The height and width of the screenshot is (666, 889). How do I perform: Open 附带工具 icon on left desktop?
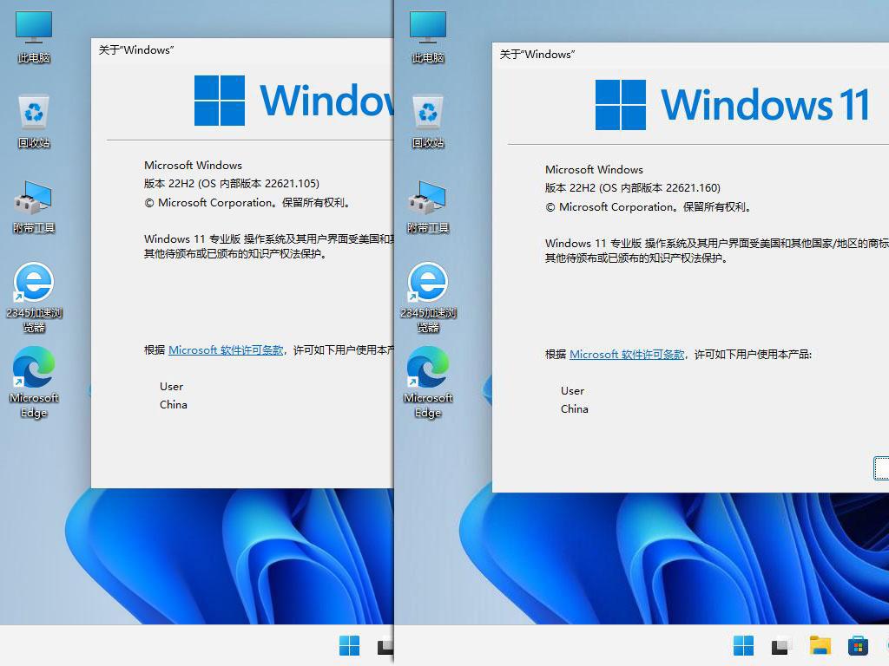[34, 206]
